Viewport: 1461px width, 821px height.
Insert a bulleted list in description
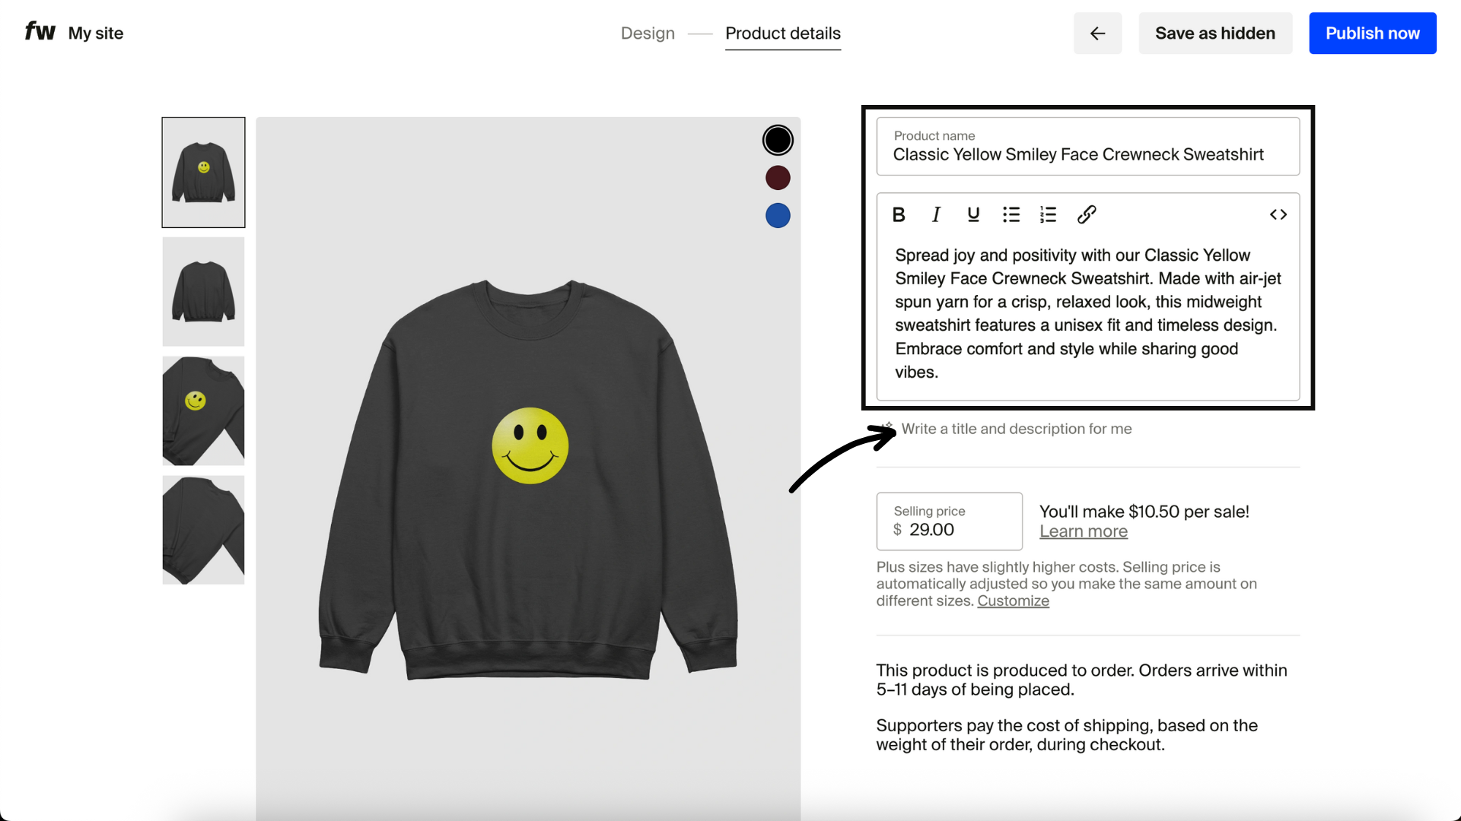pos(1011,215)
